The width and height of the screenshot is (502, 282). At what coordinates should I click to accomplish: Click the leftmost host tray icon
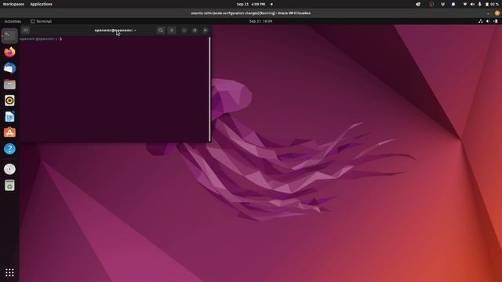418,4
